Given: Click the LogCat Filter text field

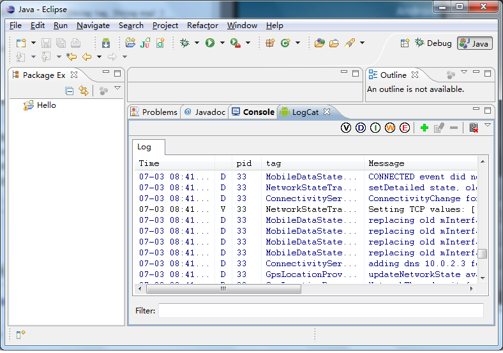Looking at the screenshot, I should pos(320,311).
